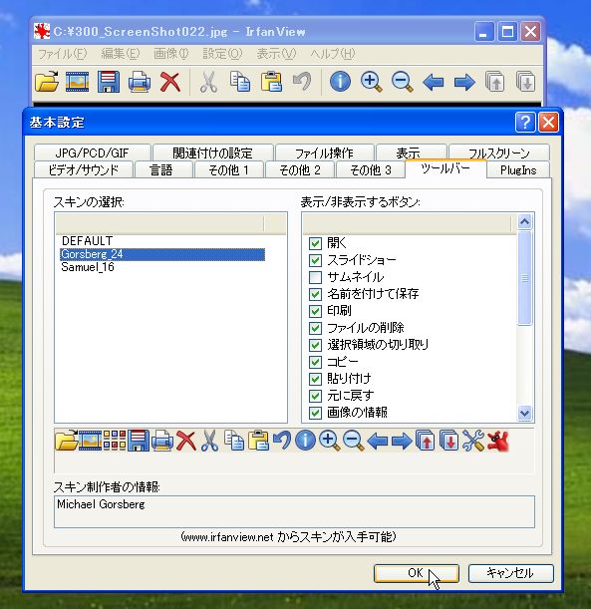Click the zoom out magnifier icon
This screenshot has height=609, width=591.
[x=402, y=82]
